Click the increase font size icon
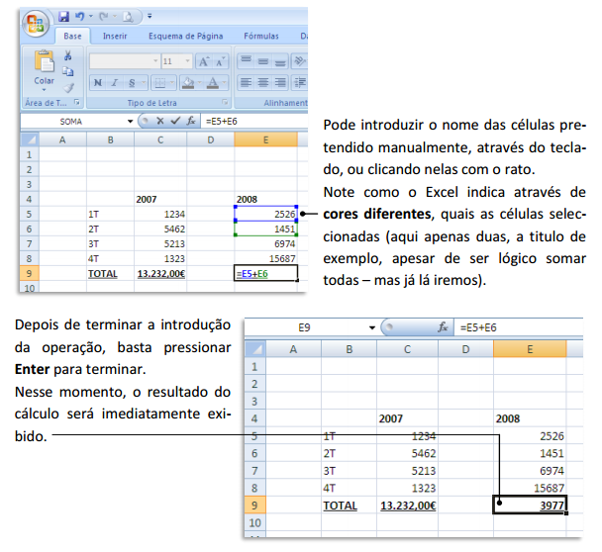Image resolution: width=602 pixels, height=552 pixels. coord(202,61)
